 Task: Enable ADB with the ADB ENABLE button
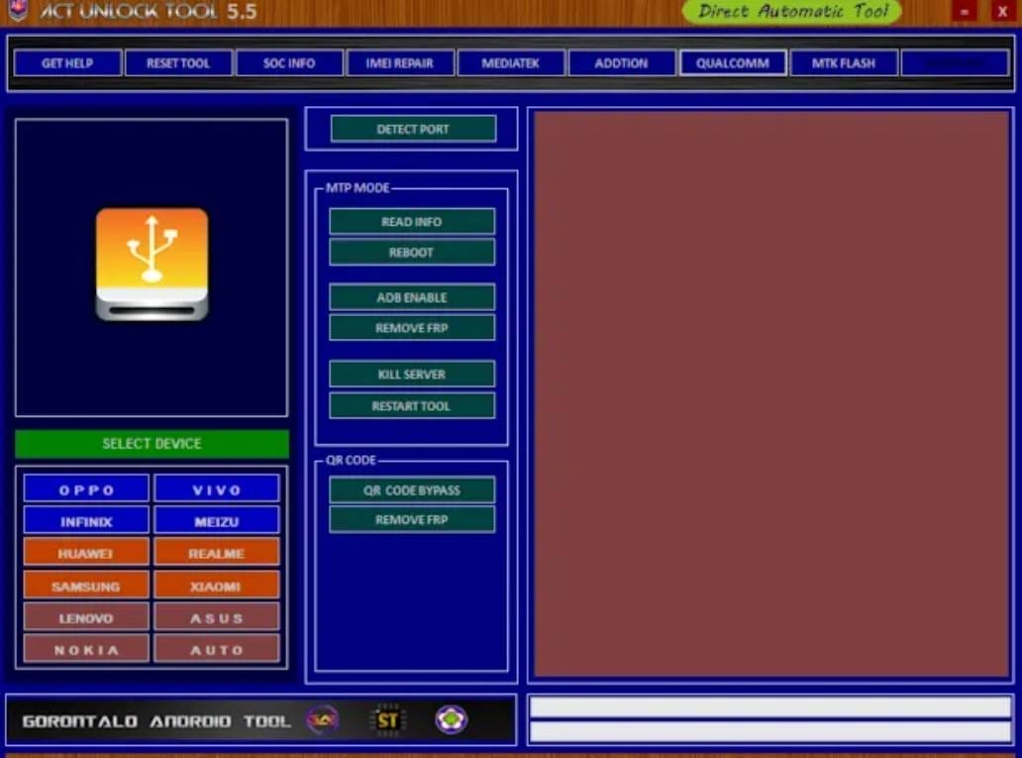411,296
